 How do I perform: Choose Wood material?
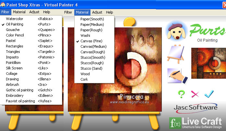(x=94, y=74)
